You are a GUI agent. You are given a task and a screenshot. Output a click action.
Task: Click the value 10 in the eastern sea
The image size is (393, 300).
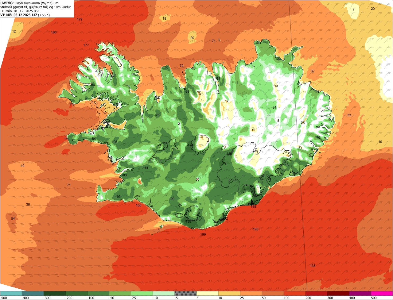[x=380, y=142]
